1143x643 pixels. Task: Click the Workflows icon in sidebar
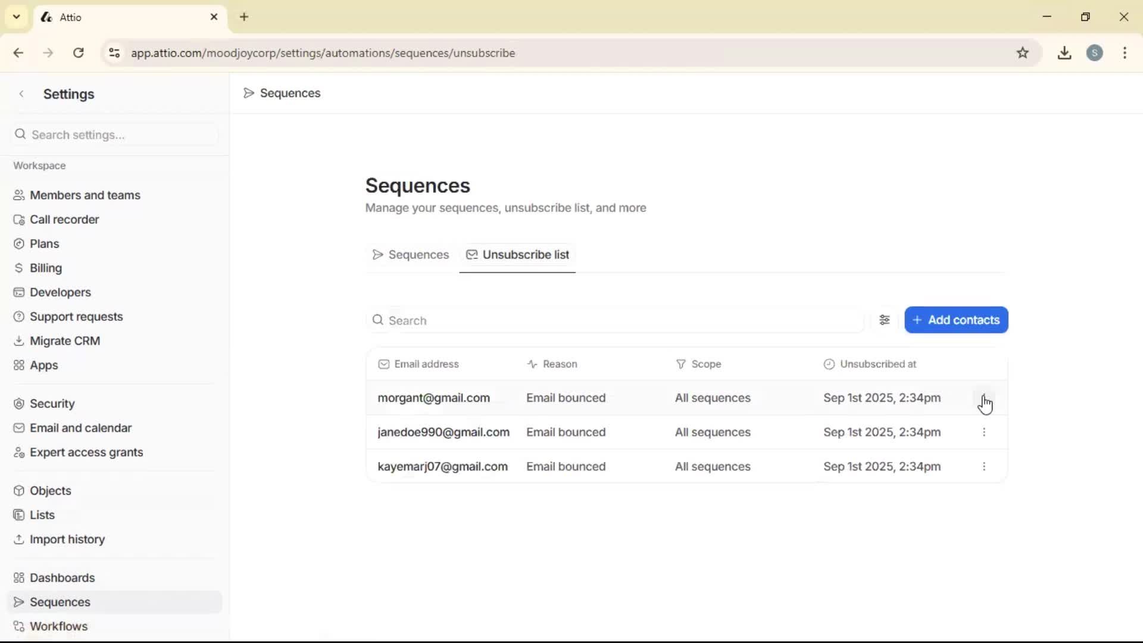pos(18,626)
